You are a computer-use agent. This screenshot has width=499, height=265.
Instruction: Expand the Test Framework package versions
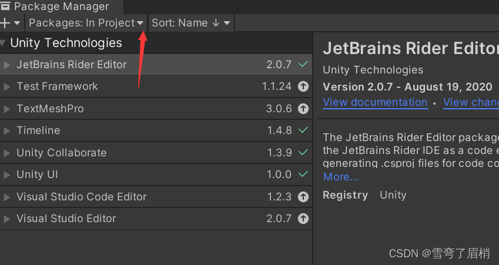[x=6, y=86]
